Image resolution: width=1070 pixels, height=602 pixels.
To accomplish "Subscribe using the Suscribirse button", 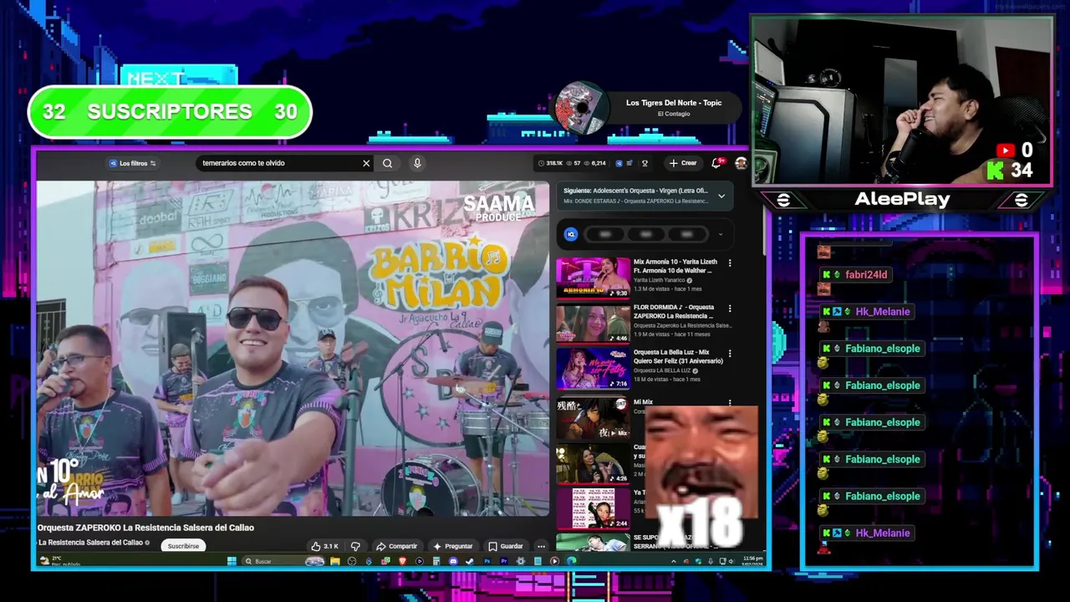I will coord(183,546).
